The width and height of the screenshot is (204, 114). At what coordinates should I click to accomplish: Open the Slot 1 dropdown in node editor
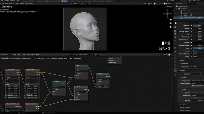click(x=70, y=55)
